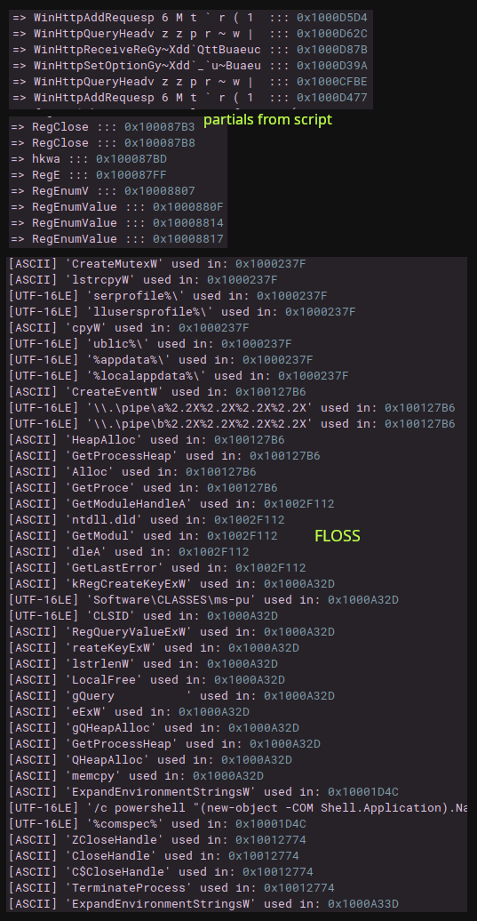Click the '\\.\pipe\a%2.2X' pipe string line
Image resolution: width=477 pixels, height=921 pixels.
coord(232,408)
